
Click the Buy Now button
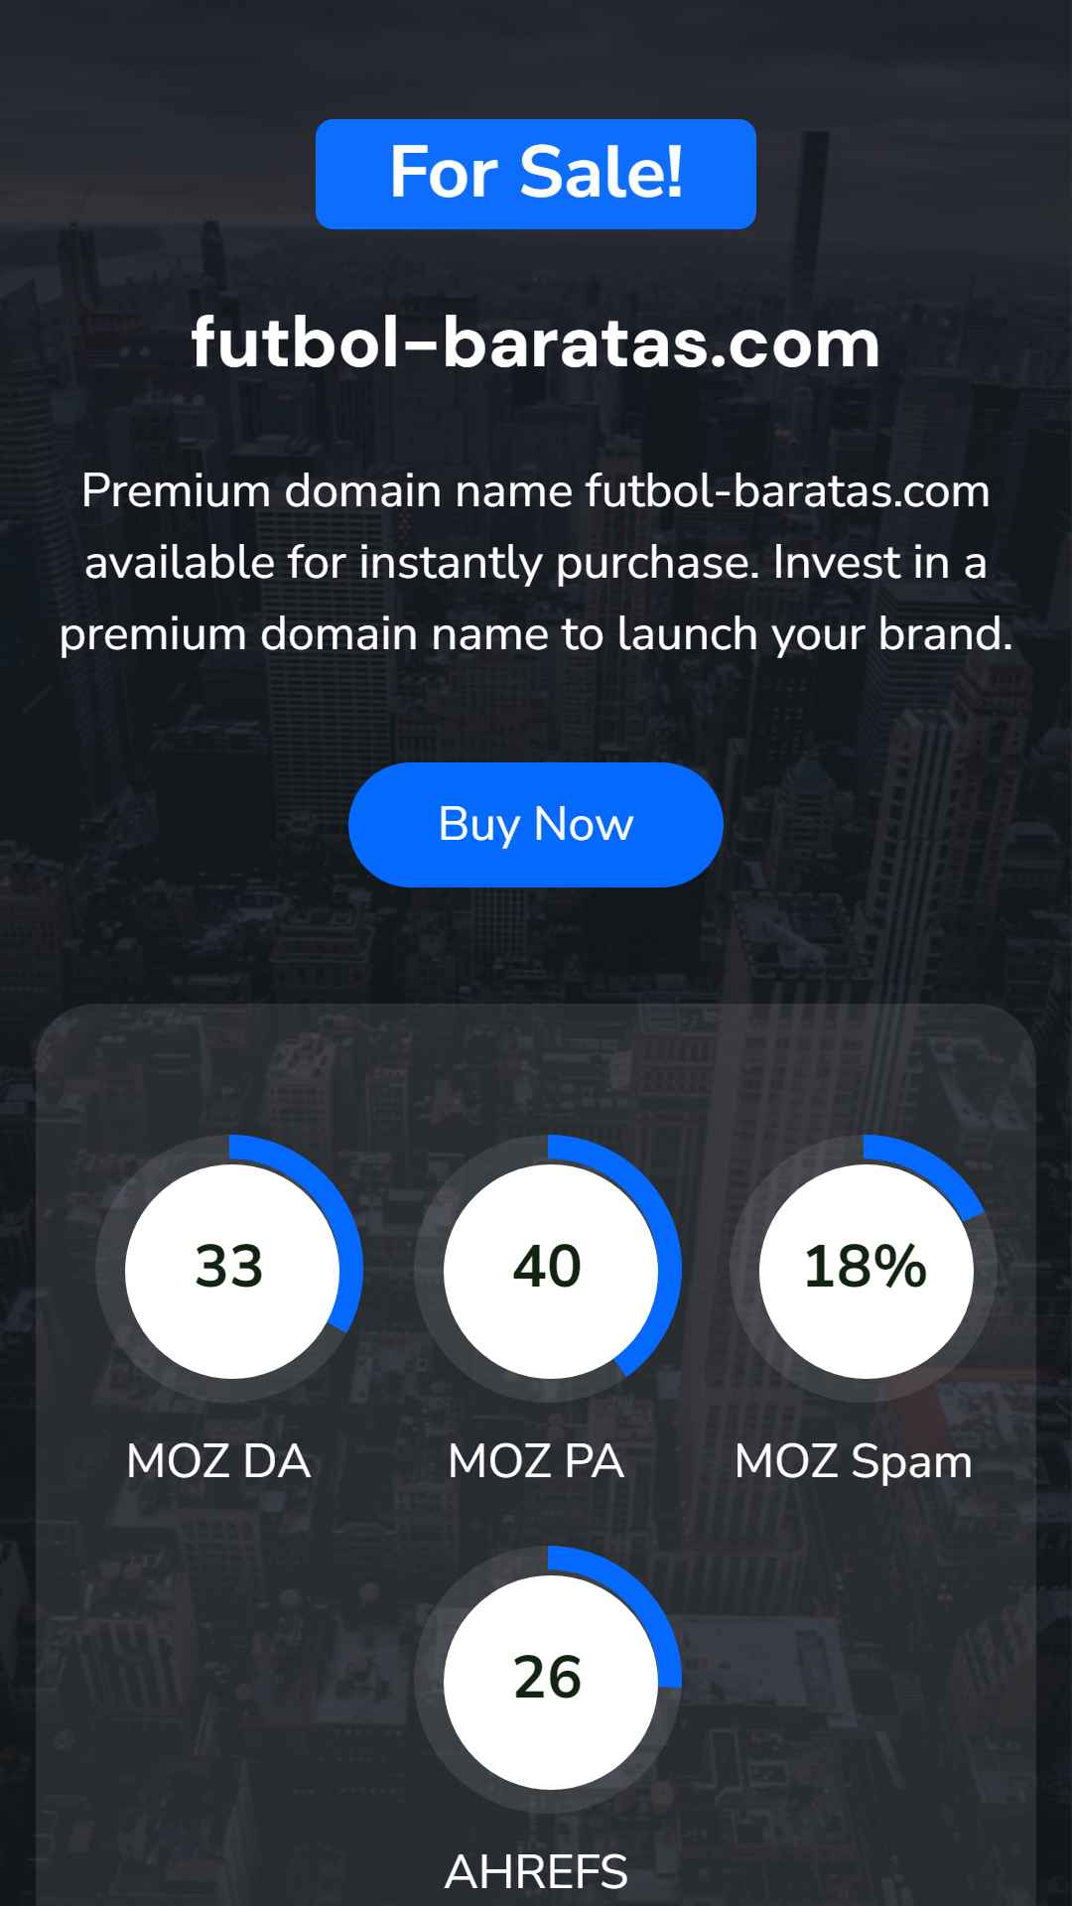pyautogui.click(x=536, y=824)
